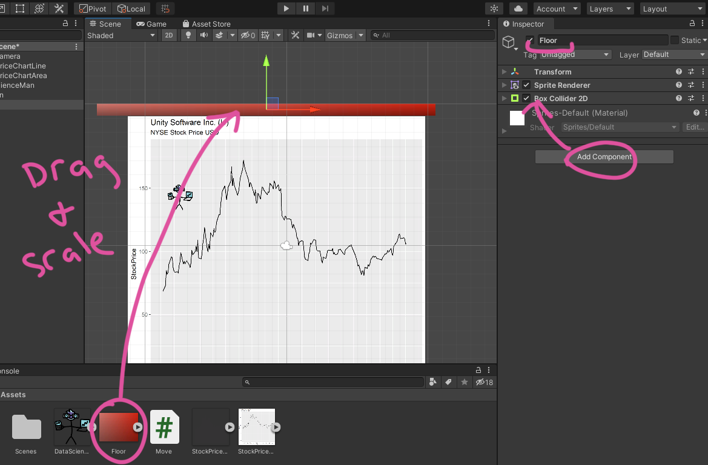Open scene effects dropdown arrow
This screenshot has height=465, width=708.
click(232, 35)
